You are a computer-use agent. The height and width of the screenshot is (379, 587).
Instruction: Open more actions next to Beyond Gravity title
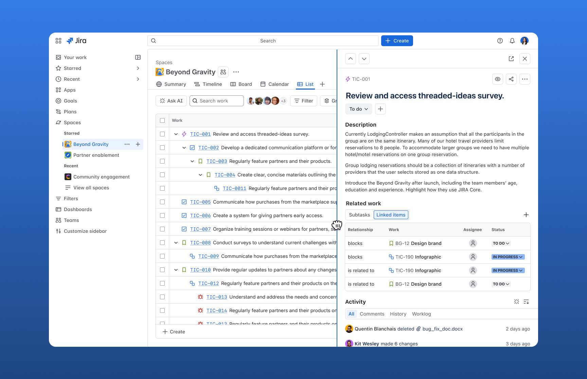[x=236, y=72]
